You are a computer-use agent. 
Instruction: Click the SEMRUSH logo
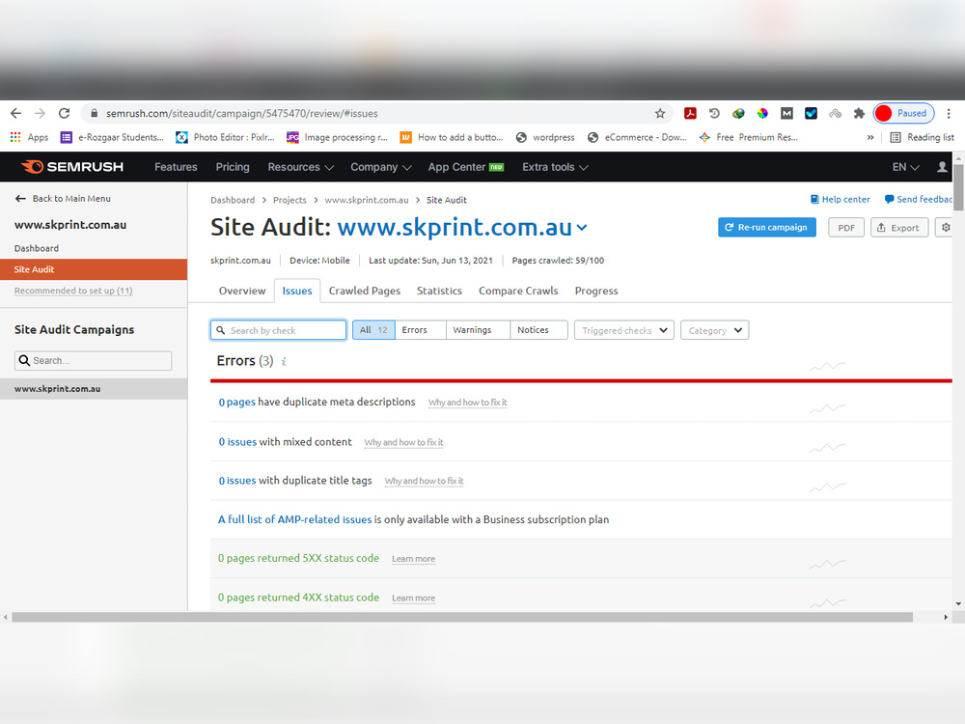72,167
